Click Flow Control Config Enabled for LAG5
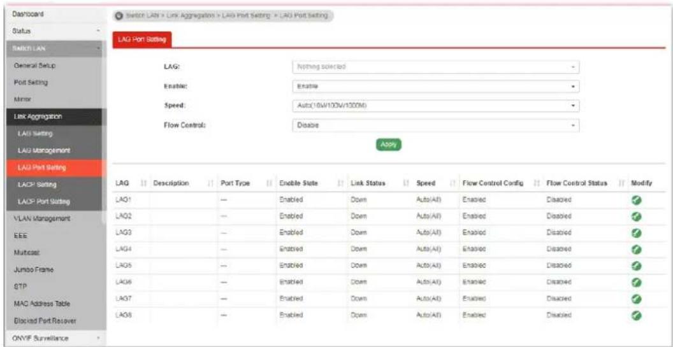673x347 pixels. [474, 266]
